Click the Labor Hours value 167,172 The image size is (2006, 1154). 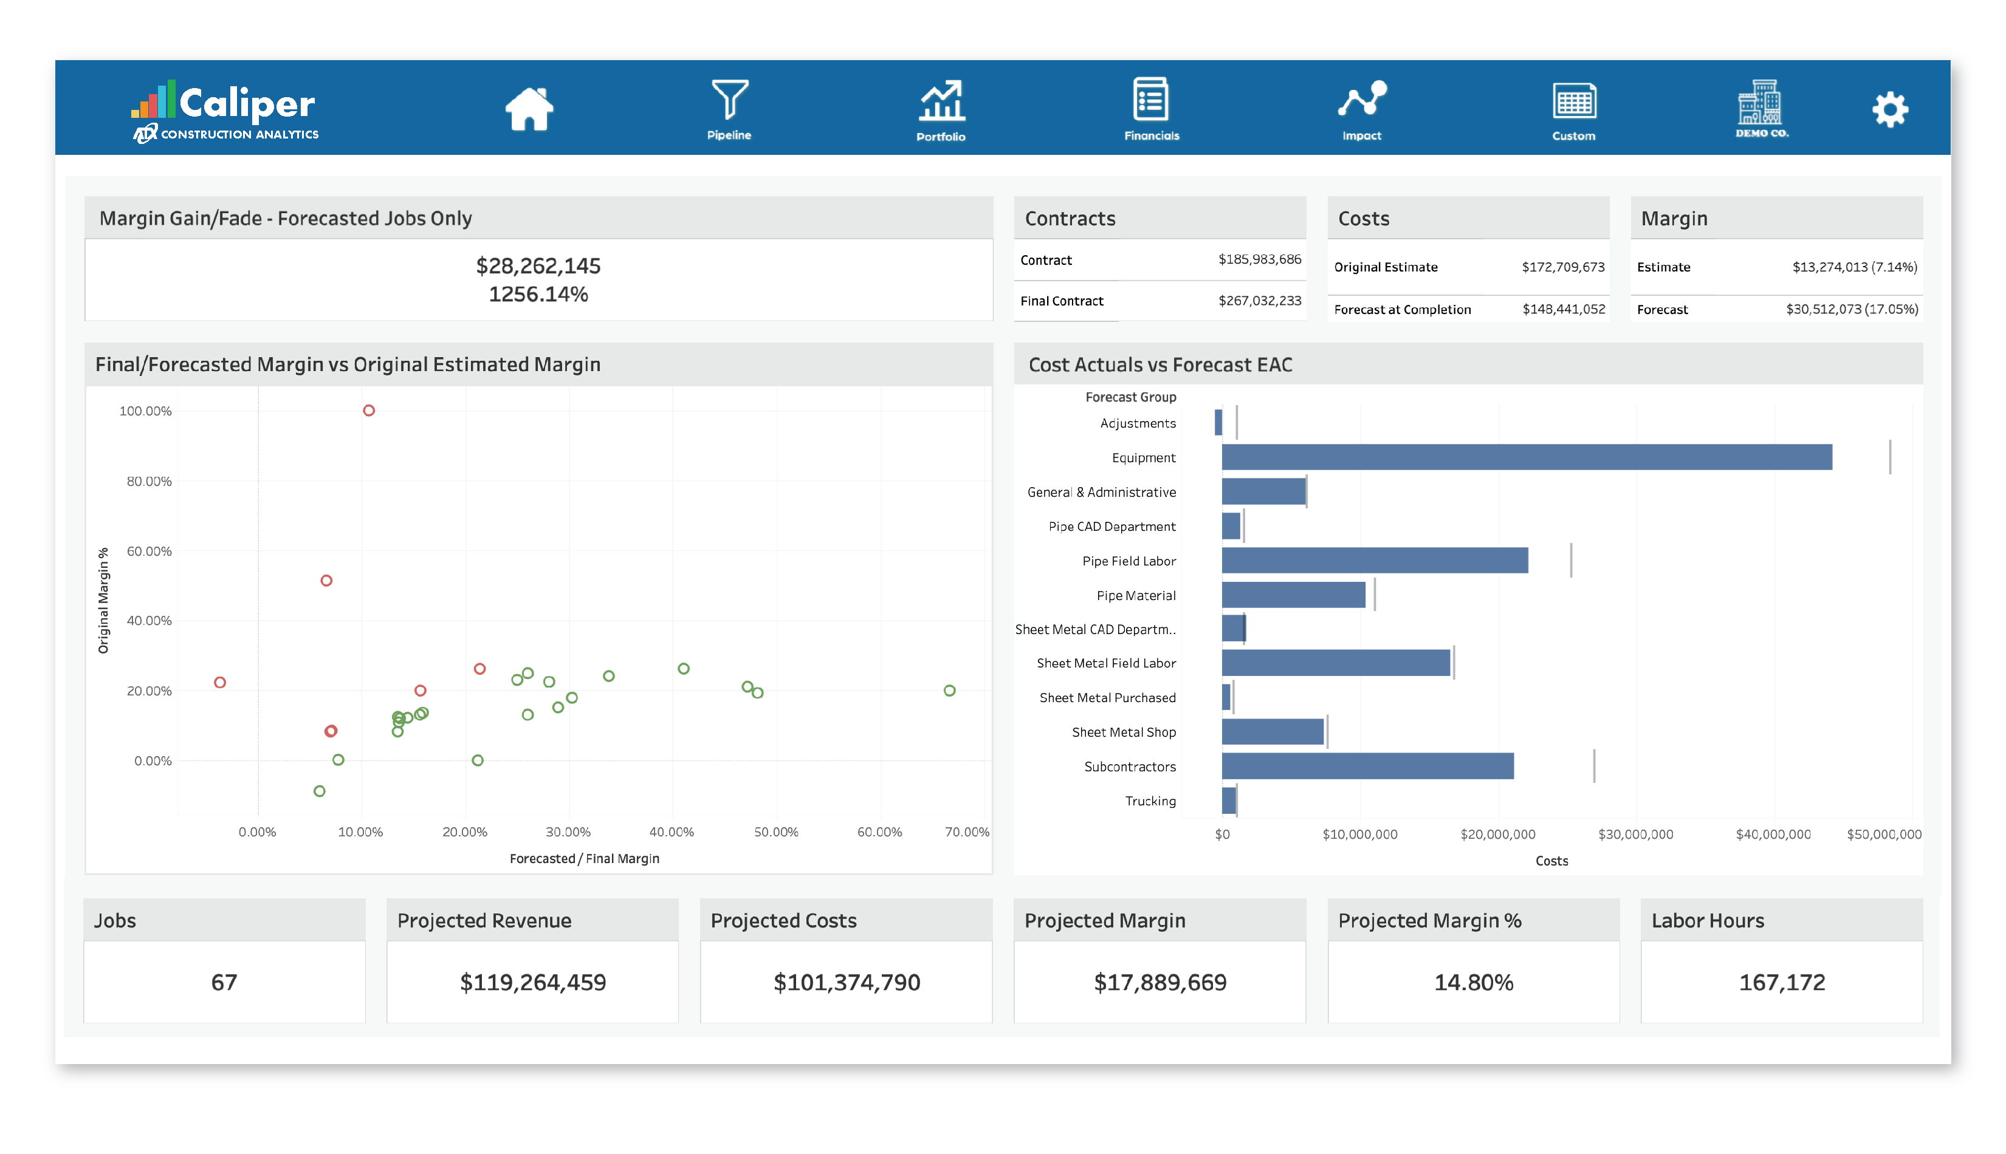pyautogui.click(x=1781, y=982)
